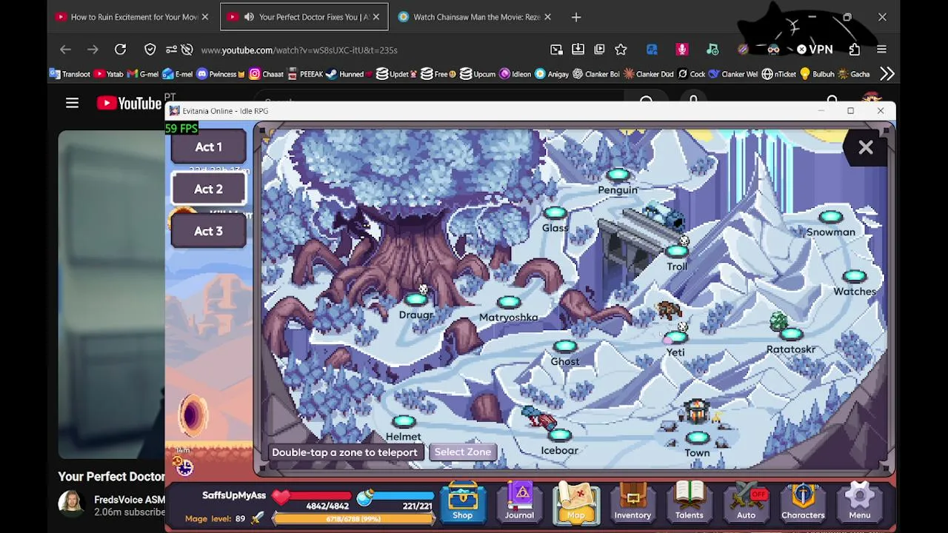Toggle the browser VPN
The height and width of the screenshot is (533, 948).
(814, 50)
